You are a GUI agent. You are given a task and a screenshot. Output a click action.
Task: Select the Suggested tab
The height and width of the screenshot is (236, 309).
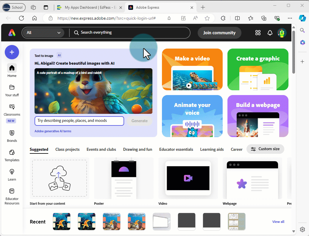[x=39, y=149]
